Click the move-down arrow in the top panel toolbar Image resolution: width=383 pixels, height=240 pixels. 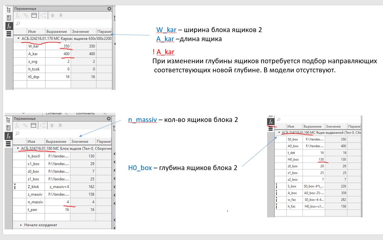pyautogui.click(x=61, y=15)
